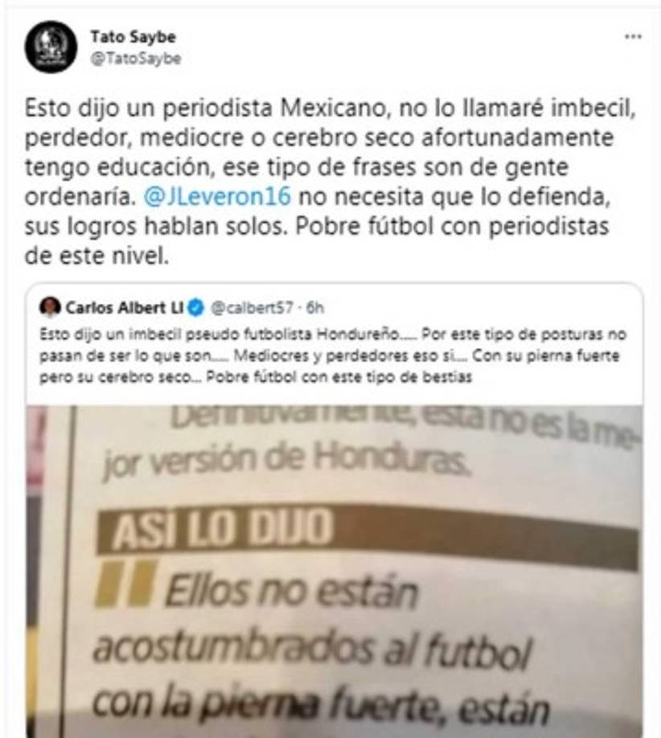Open the tweet's three-dot more options menu
This screenshot has width=661, height=738.
(633, 37)
